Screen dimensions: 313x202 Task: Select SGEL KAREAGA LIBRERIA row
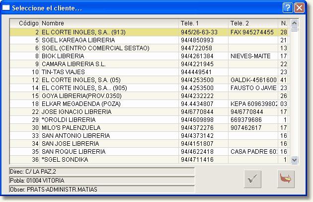150,40
